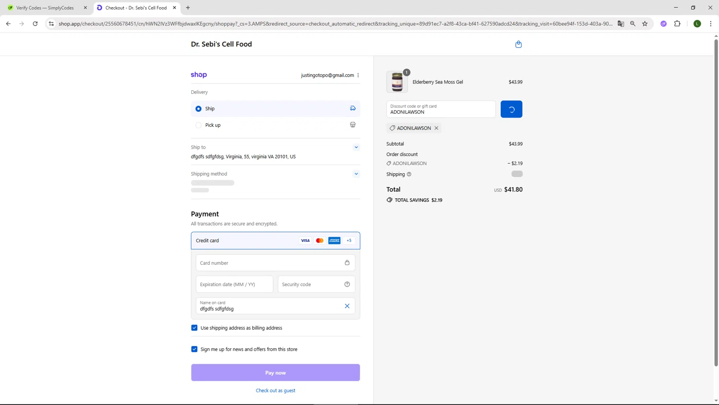Click the Order discount − $2.19 amount
719x405 pixels.
point(515,164)
